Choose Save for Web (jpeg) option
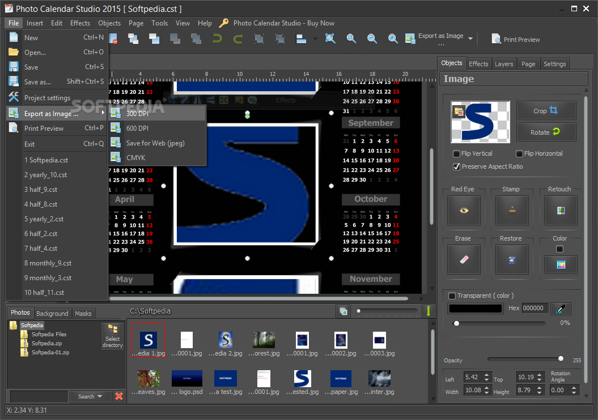 click(x=157, y=143)
